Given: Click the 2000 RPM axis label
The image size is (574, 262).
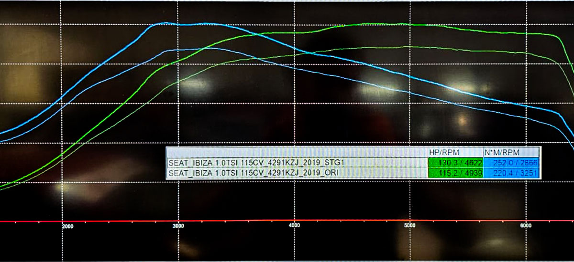Looking at the screenshot, I should tap(67, 227).
